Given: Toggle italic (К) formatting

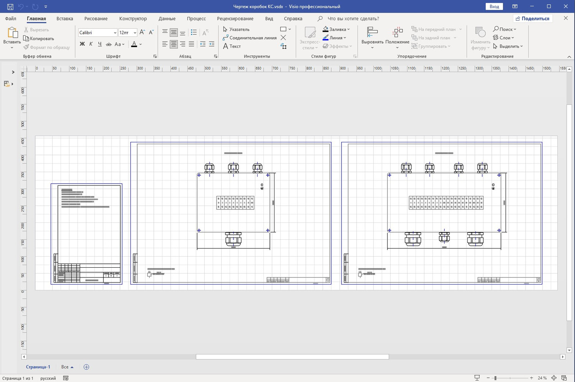Looking at the screenshot, I should (x=91, y=44).
